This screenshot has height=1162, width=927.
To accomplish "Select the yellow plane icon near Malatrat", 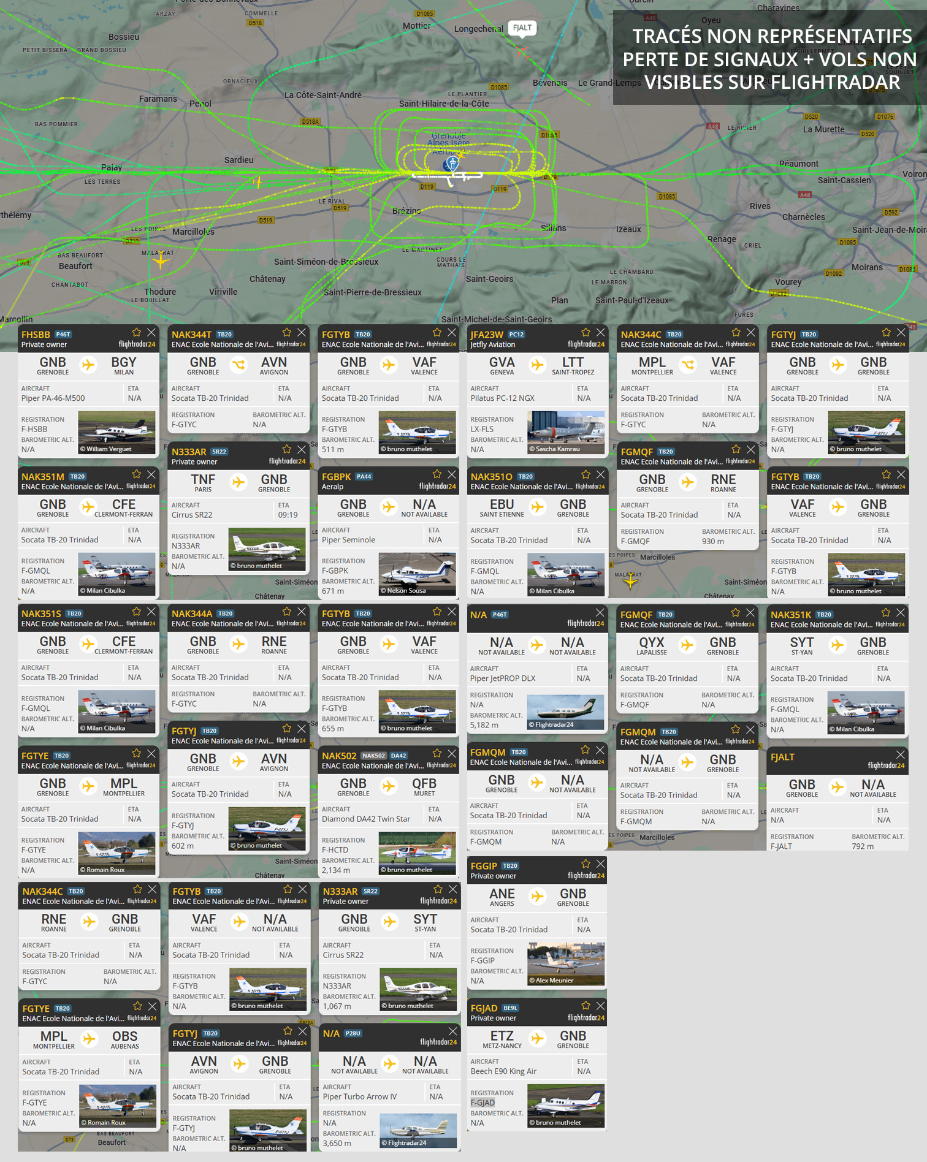I will (161, 260).
